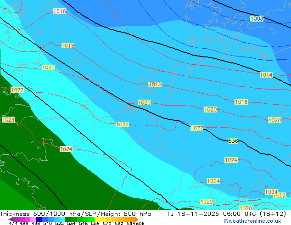Click the legend value 558
The height and width of the screenshot is (225, 291).
point(95,223)
